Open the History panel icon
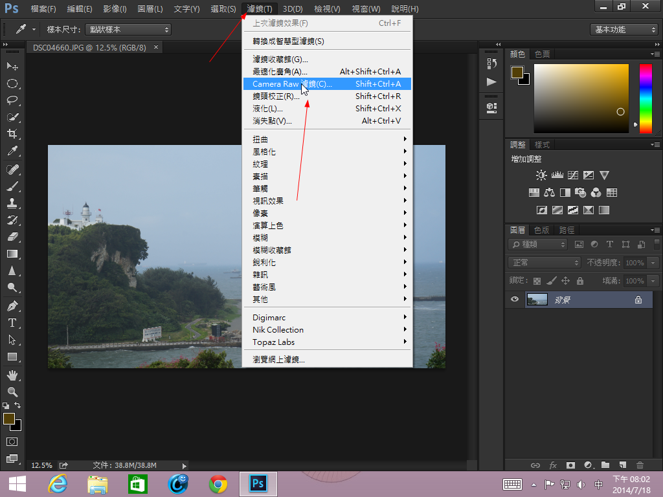 (491, 63)
